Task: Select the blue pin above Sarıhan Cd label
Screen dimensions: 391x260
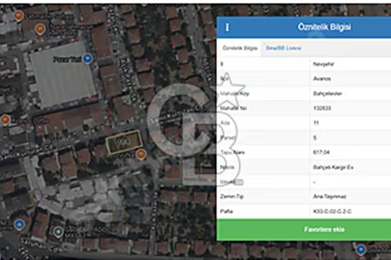Action: click(19, 224)
